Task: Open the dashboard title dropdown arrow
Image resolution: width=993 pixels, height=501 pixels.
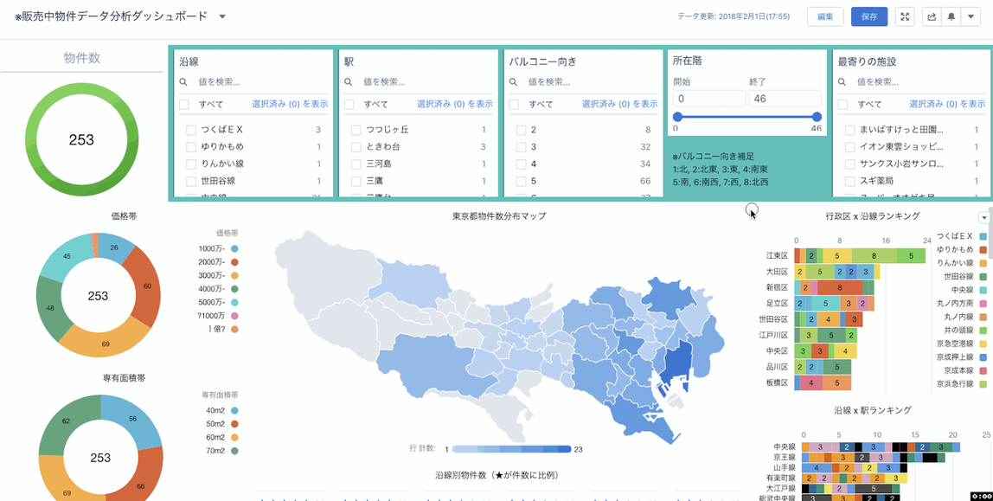Action: pyautogui.click(x=222, y=17)
